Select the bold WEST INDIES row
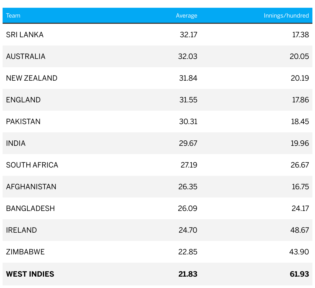 pyautogui.click(x=157, y=274)
